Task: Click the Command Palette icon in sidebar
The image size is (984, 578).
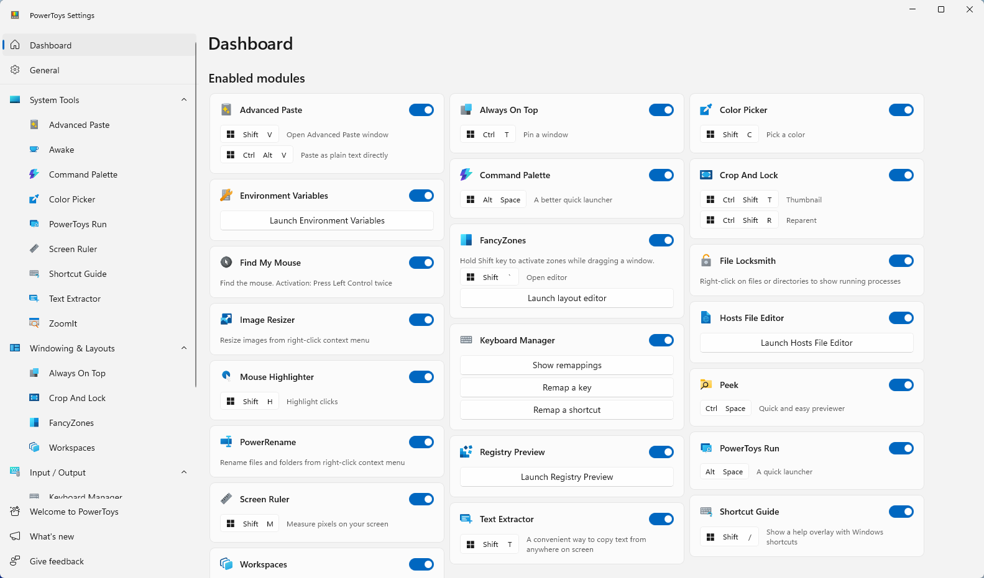Action: [34, 174]
